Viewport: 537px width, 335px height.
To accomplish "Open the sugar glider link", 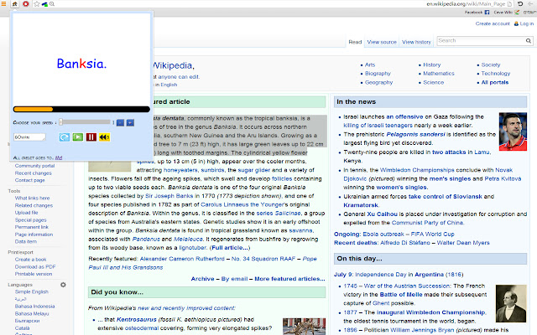I will pyautogui.click(x=253, y=170).
